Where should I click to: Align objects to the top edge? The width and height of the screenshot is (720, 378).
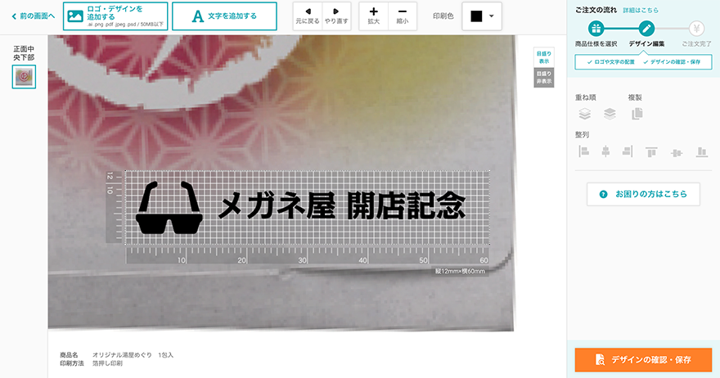[651, 151]
